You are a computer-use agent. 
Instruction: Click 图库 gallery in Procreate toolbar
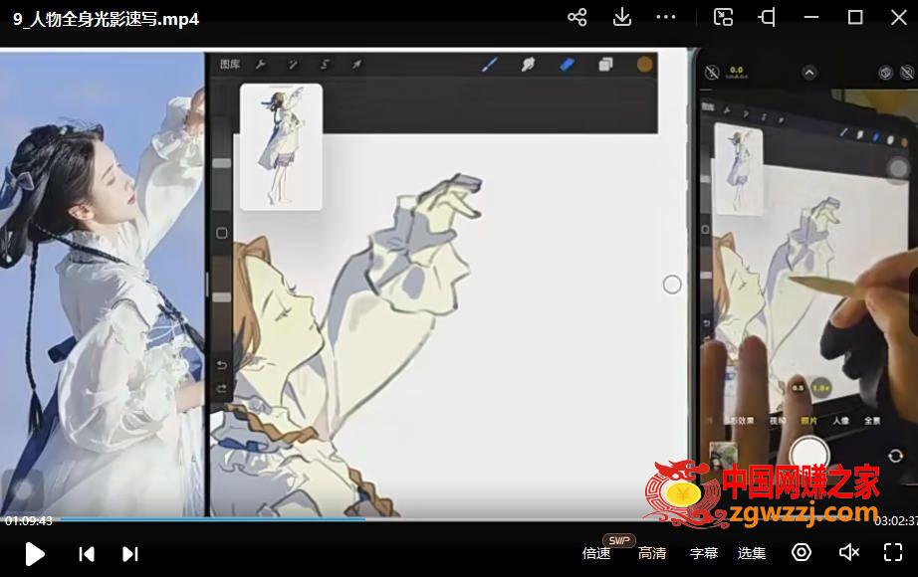click(x=229, y=65)
